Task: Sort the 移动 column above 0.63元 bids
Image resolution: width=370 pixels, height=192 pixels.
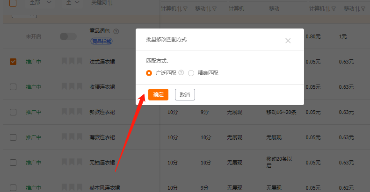Action: [357, 9]
